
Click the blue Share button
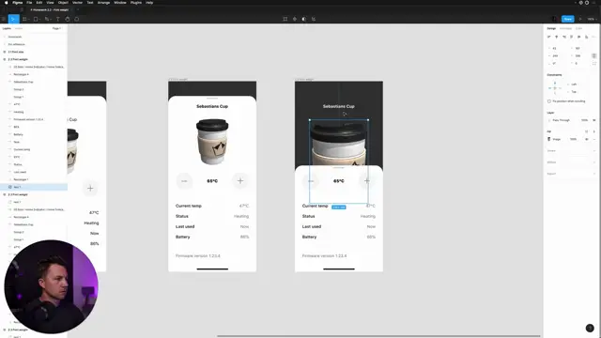pyautogui.click(x=567, y=19)
